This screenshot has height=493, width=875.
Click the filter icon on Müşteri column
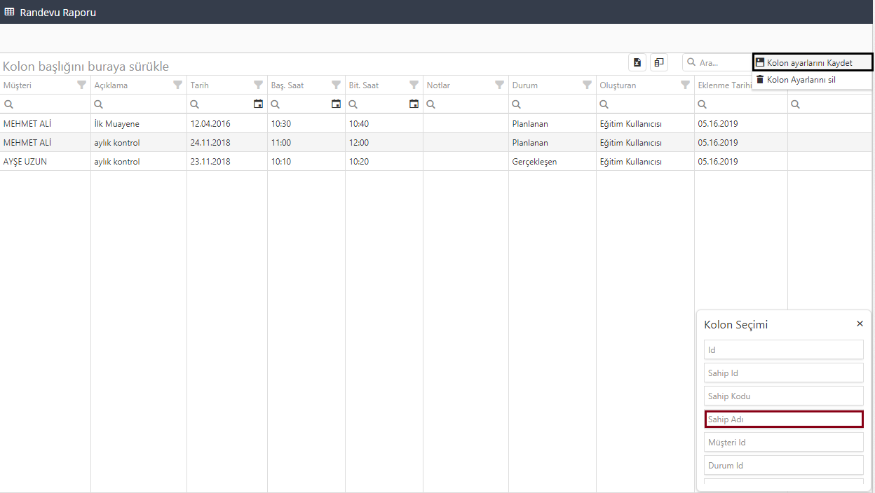(x=82, y=85)
